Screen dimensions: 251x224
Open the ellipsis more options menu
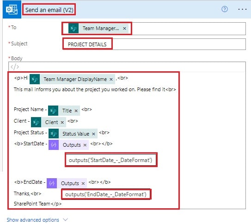242,9
